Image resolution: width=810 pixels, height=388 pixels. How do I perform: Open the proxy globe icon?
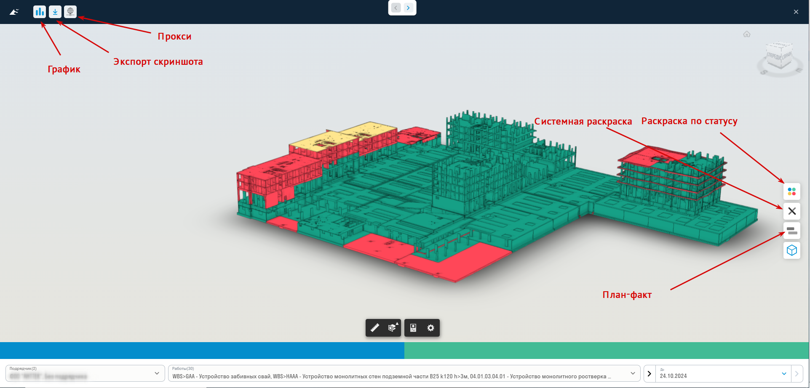click(70, 12)
